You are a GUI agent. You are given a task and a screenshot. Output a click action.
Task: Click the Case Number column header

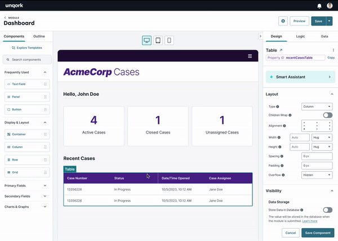[77, 178]
